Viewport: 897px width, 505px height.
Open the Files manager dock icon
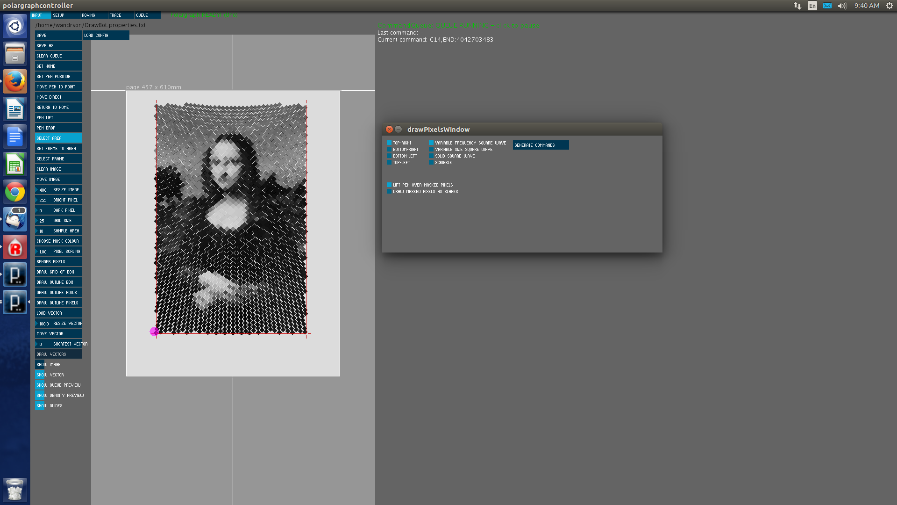click(15, 54)
